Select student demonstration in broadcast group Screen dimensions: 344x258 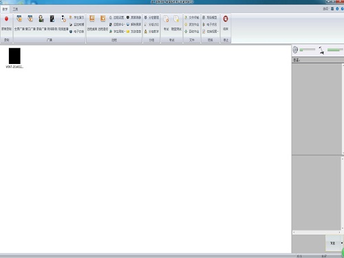77,17
